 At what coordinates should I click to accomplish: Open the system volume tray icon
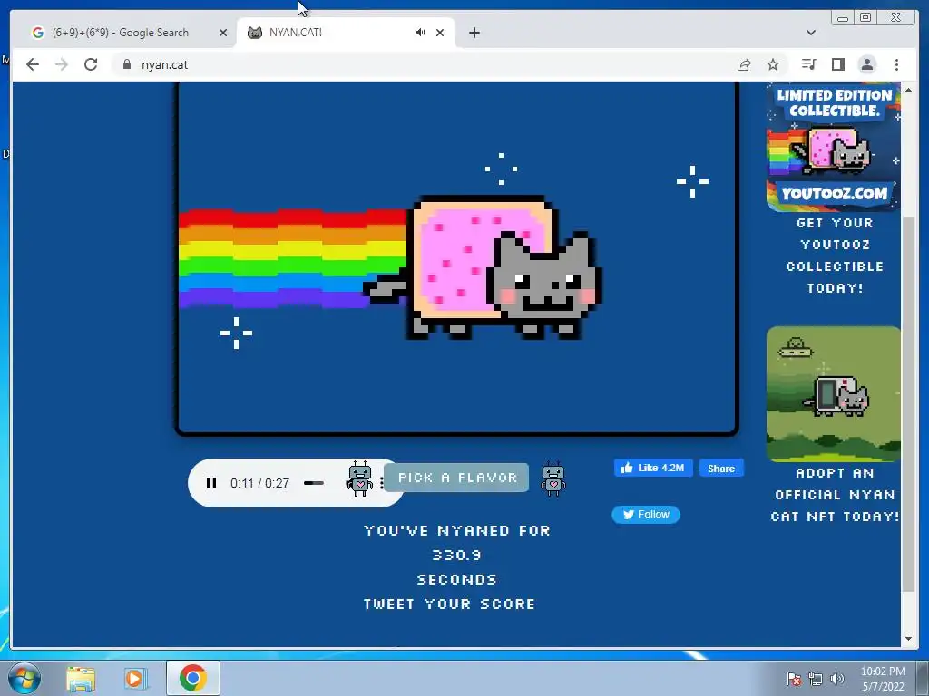tap(837, 679)
